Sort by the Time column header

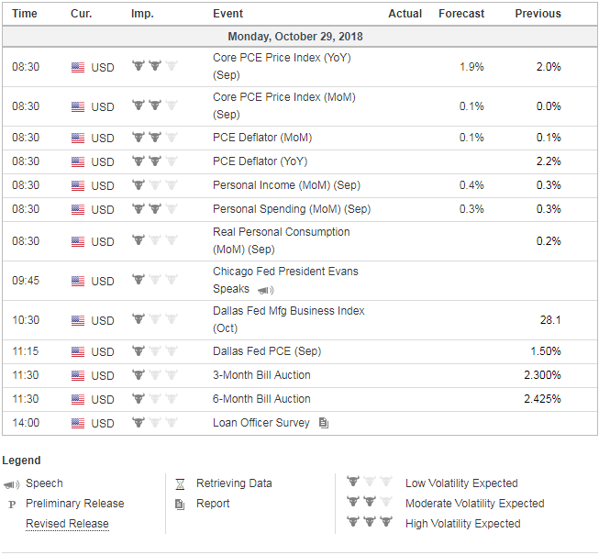(25, 14)
